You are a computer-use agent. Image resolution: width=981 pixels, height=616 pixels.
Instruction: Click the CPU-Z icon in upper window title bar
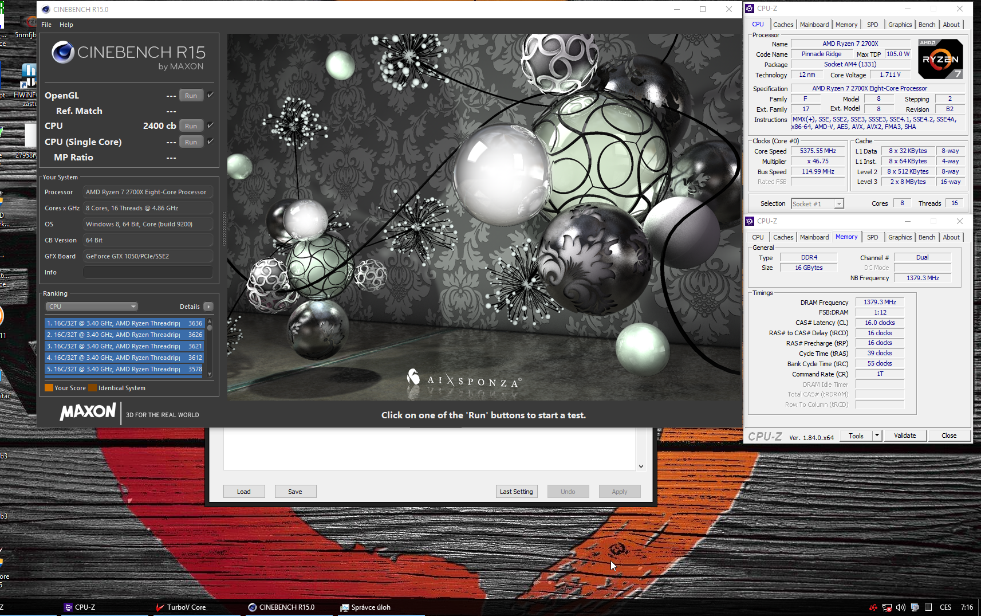coord(750,9)
